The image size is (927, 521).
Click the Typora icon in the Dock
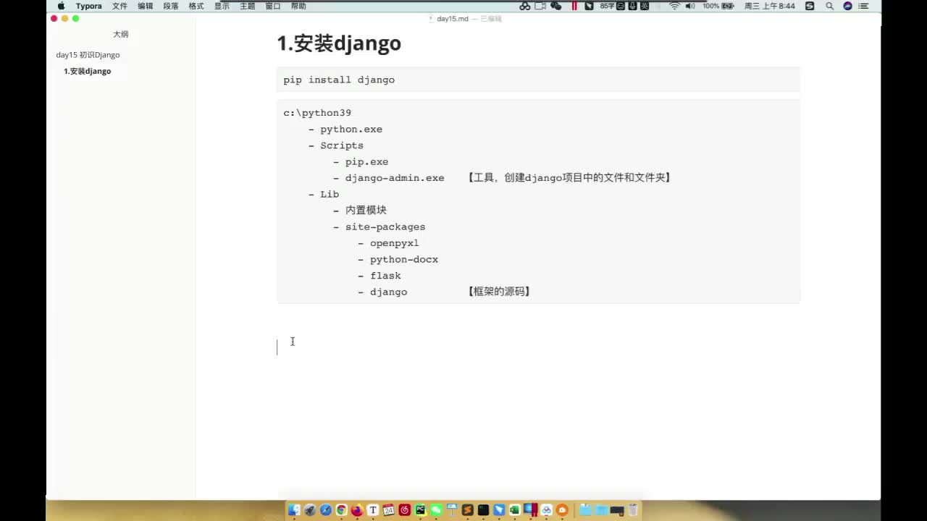coord(373,510)
